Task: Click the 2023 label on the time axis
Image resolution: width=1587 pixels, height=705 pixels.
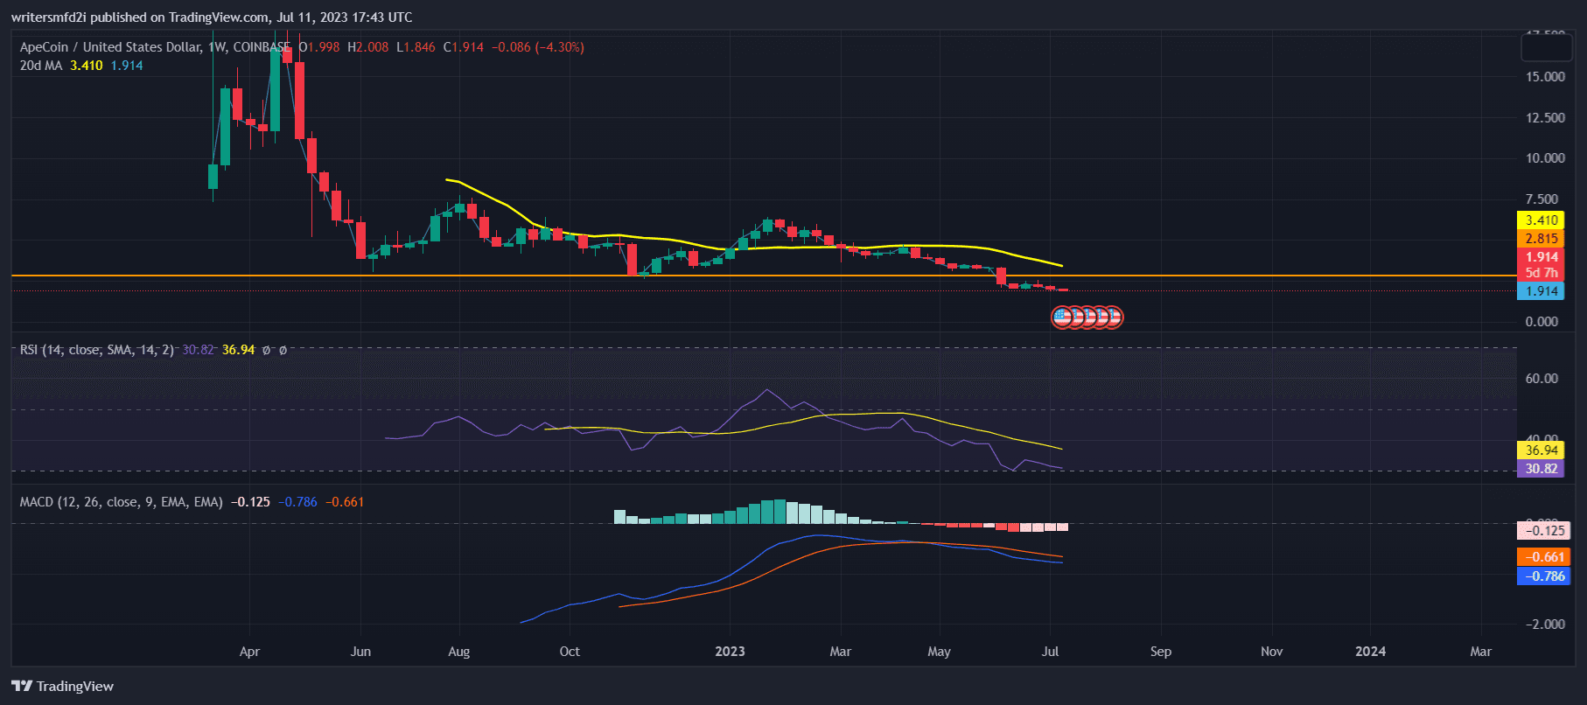Action: pos(730,652)
